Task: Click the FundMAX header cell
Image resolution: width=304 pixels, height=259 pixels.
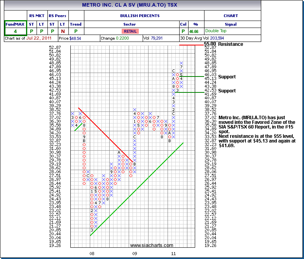Action: click(15, 24)
